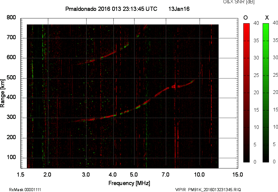Click the 30 tick label on O color bar
Screen dimensions: 278x192
tap(256, 58)
